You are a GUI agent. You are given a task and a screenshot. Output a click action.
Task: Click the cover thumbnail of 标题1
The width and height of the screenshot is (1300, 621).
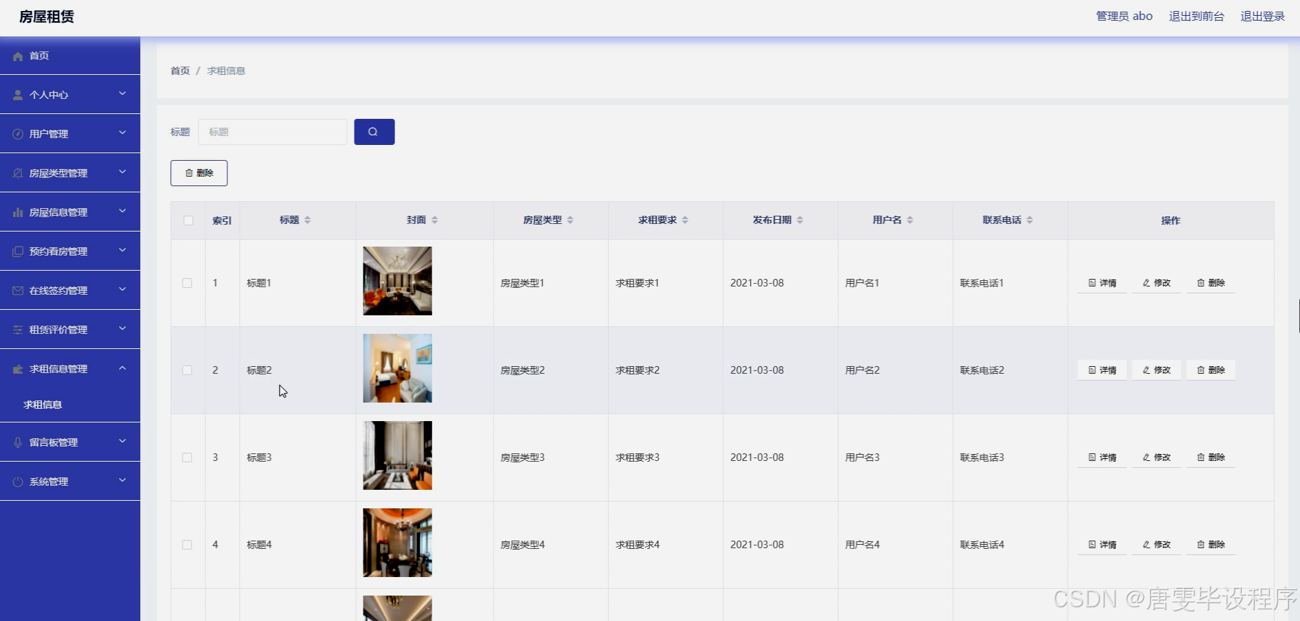pyautogui.click(x=397, y=281)
